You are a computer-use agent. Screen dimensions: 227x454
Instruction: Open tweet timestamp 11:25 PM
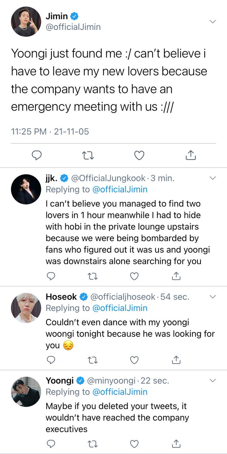[x=29, y=132]
